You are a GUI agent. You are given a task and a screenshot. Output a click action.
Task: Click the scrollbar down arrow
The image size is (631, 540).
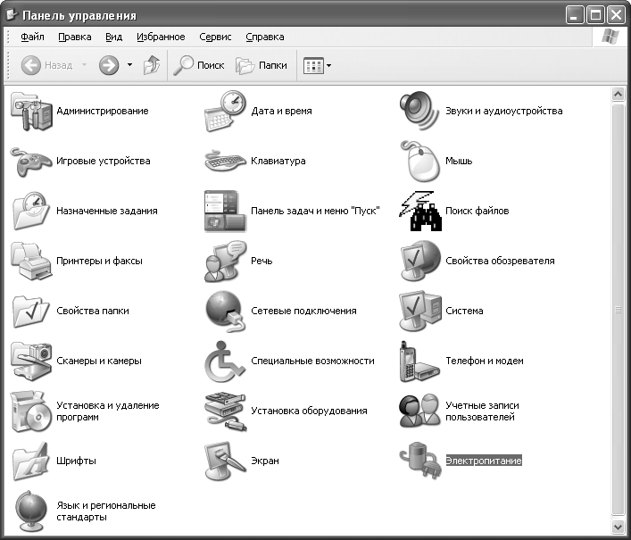click(x=618, y=527)
